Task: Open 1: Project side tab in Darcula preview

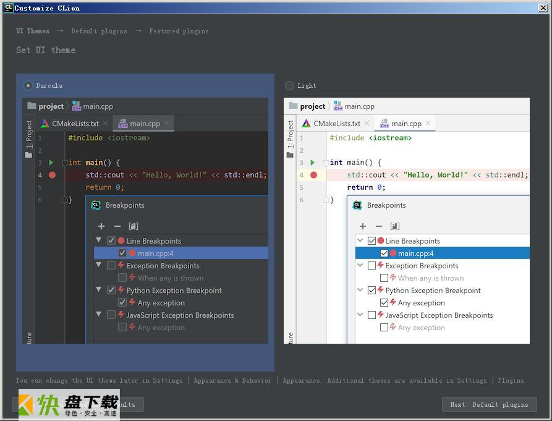Action: tap(28, 139)
